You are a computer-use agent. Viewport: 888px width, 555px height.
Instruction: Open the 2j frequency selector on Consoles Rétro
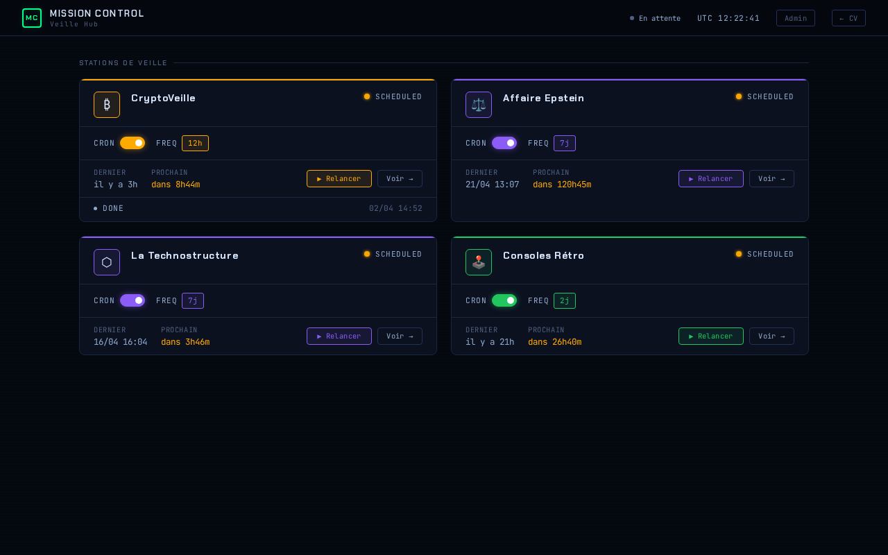564,301
